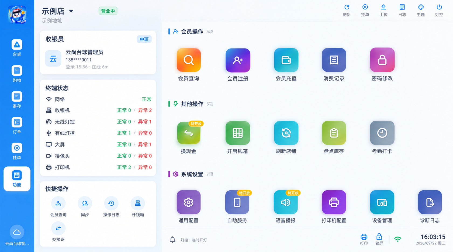Click the 锁屏 lock button
Viewport: 453px width, 252px height.
click(x=379, y=239)
